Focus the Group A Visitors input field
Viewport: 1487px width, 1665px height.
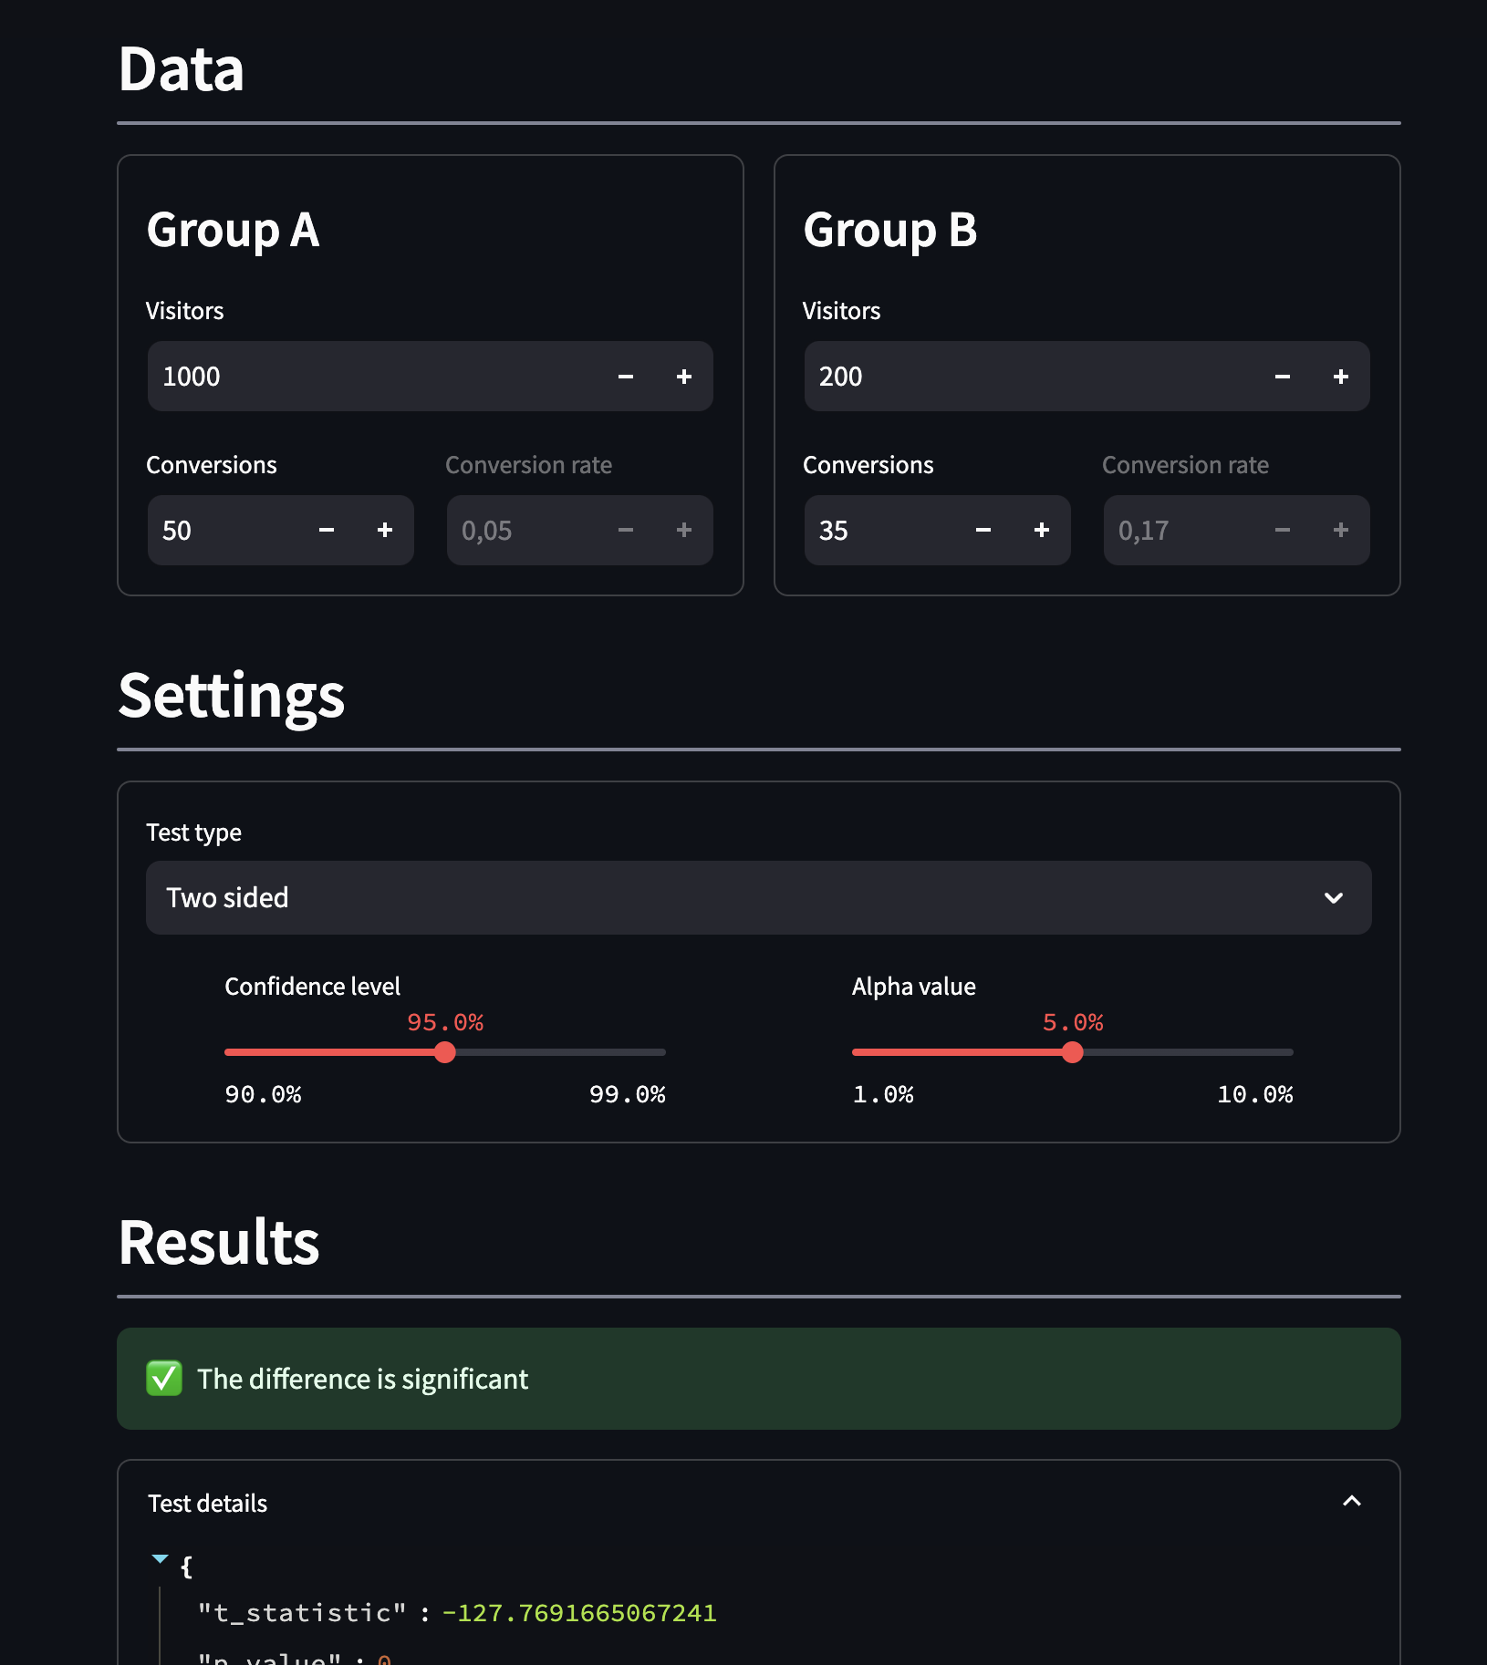point(374,377)
